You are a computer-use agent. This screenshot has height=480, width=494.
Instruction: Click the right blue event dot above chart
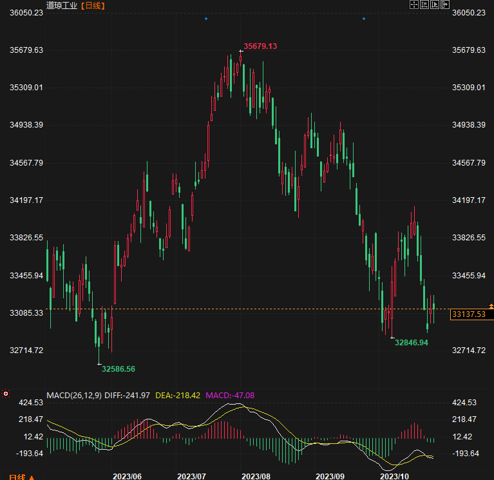click(364, 19)
